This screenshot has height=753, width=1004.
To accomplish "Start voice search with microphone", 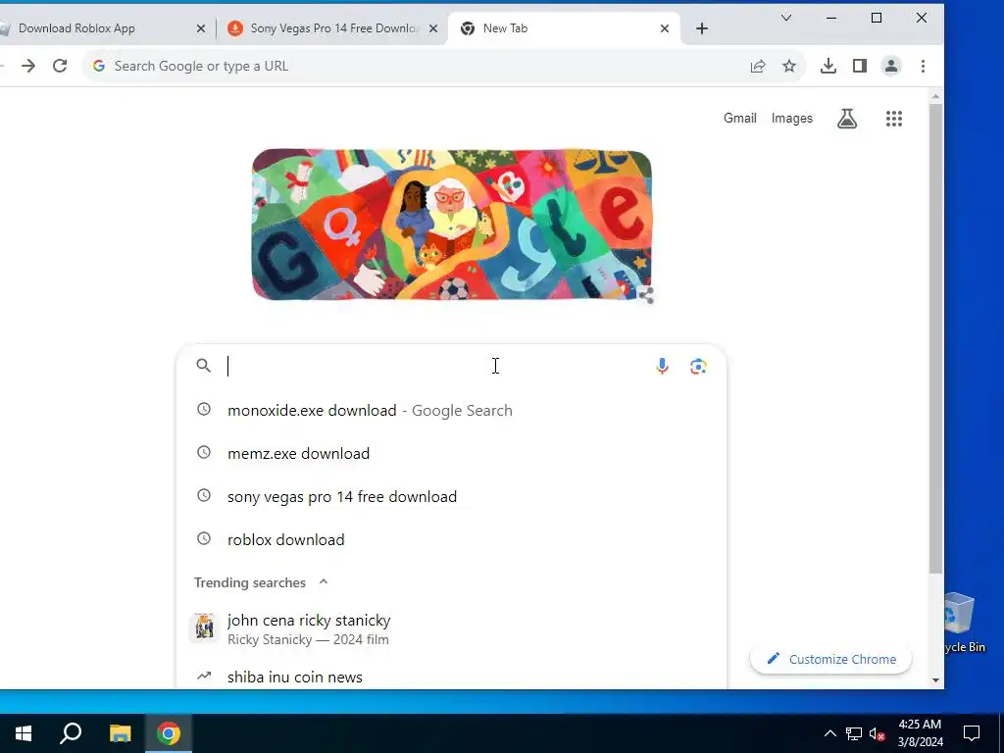I will (x=662, y=367).
